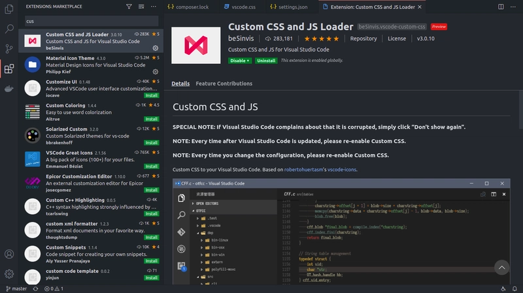Install the Epicor Customization Editor extension
Screen dimensions: 523x293
tap(152, 190)
